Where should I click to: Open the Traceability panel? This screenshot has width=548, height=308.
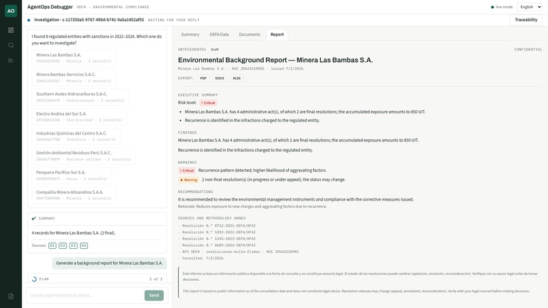tap(526, 20)
